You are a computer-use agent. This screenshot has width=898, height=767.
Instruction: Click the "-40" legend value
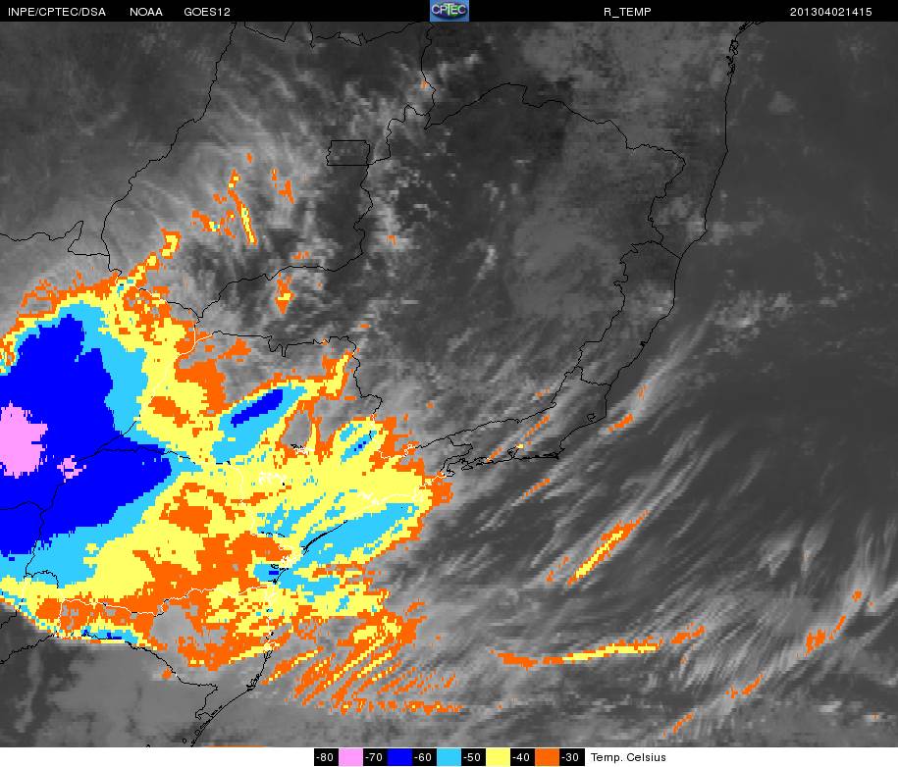point(522,757)
